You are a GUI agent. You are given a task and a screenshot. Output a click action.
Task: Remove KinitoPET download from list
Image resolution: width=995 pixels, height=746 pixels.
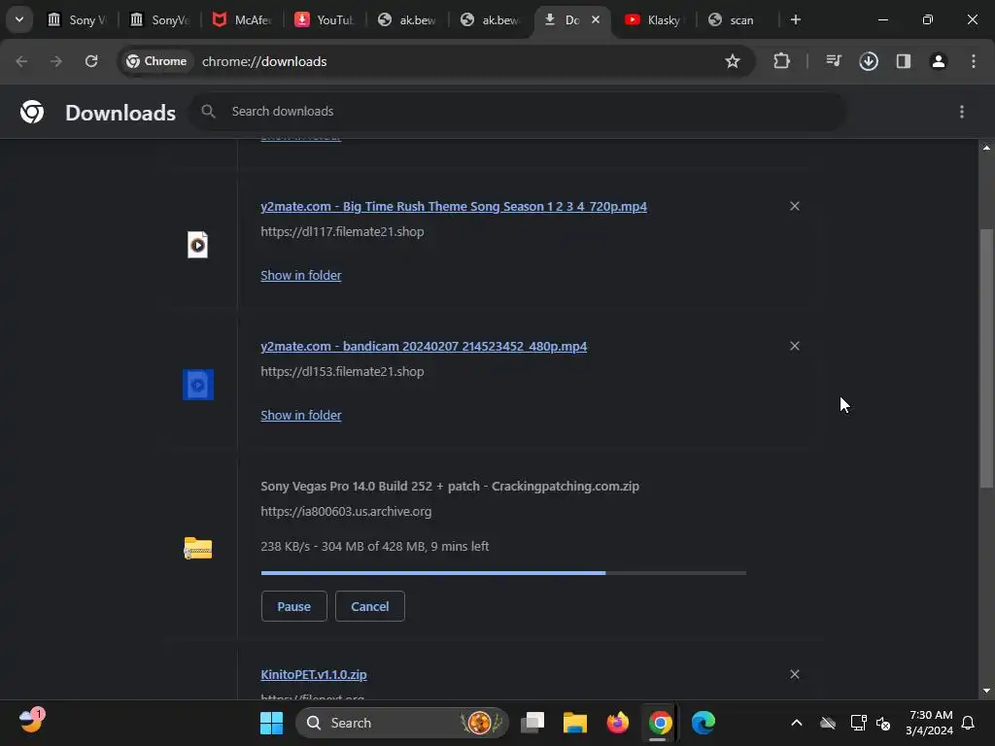click(795, 674)
